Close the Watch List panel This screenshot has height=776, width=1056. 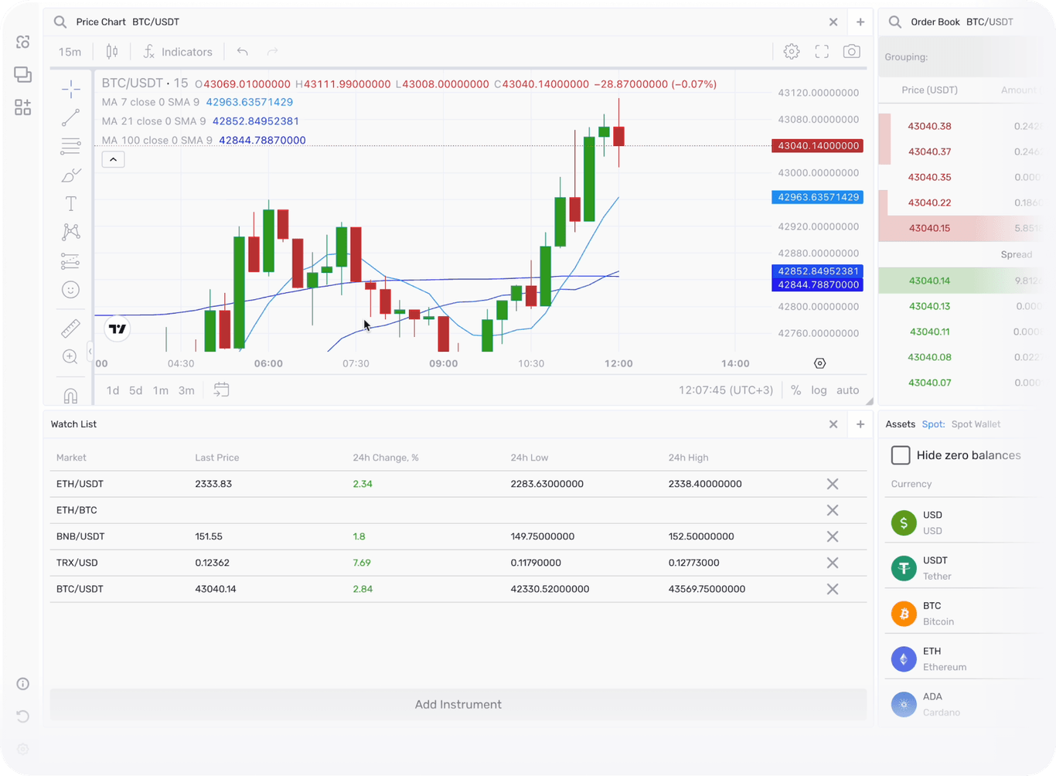(833, 424)
